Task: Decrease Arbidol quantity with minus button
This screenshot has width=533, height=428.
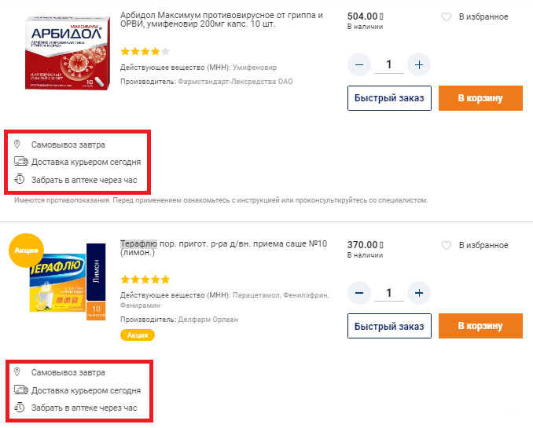Action: click(x=359, y=64)
